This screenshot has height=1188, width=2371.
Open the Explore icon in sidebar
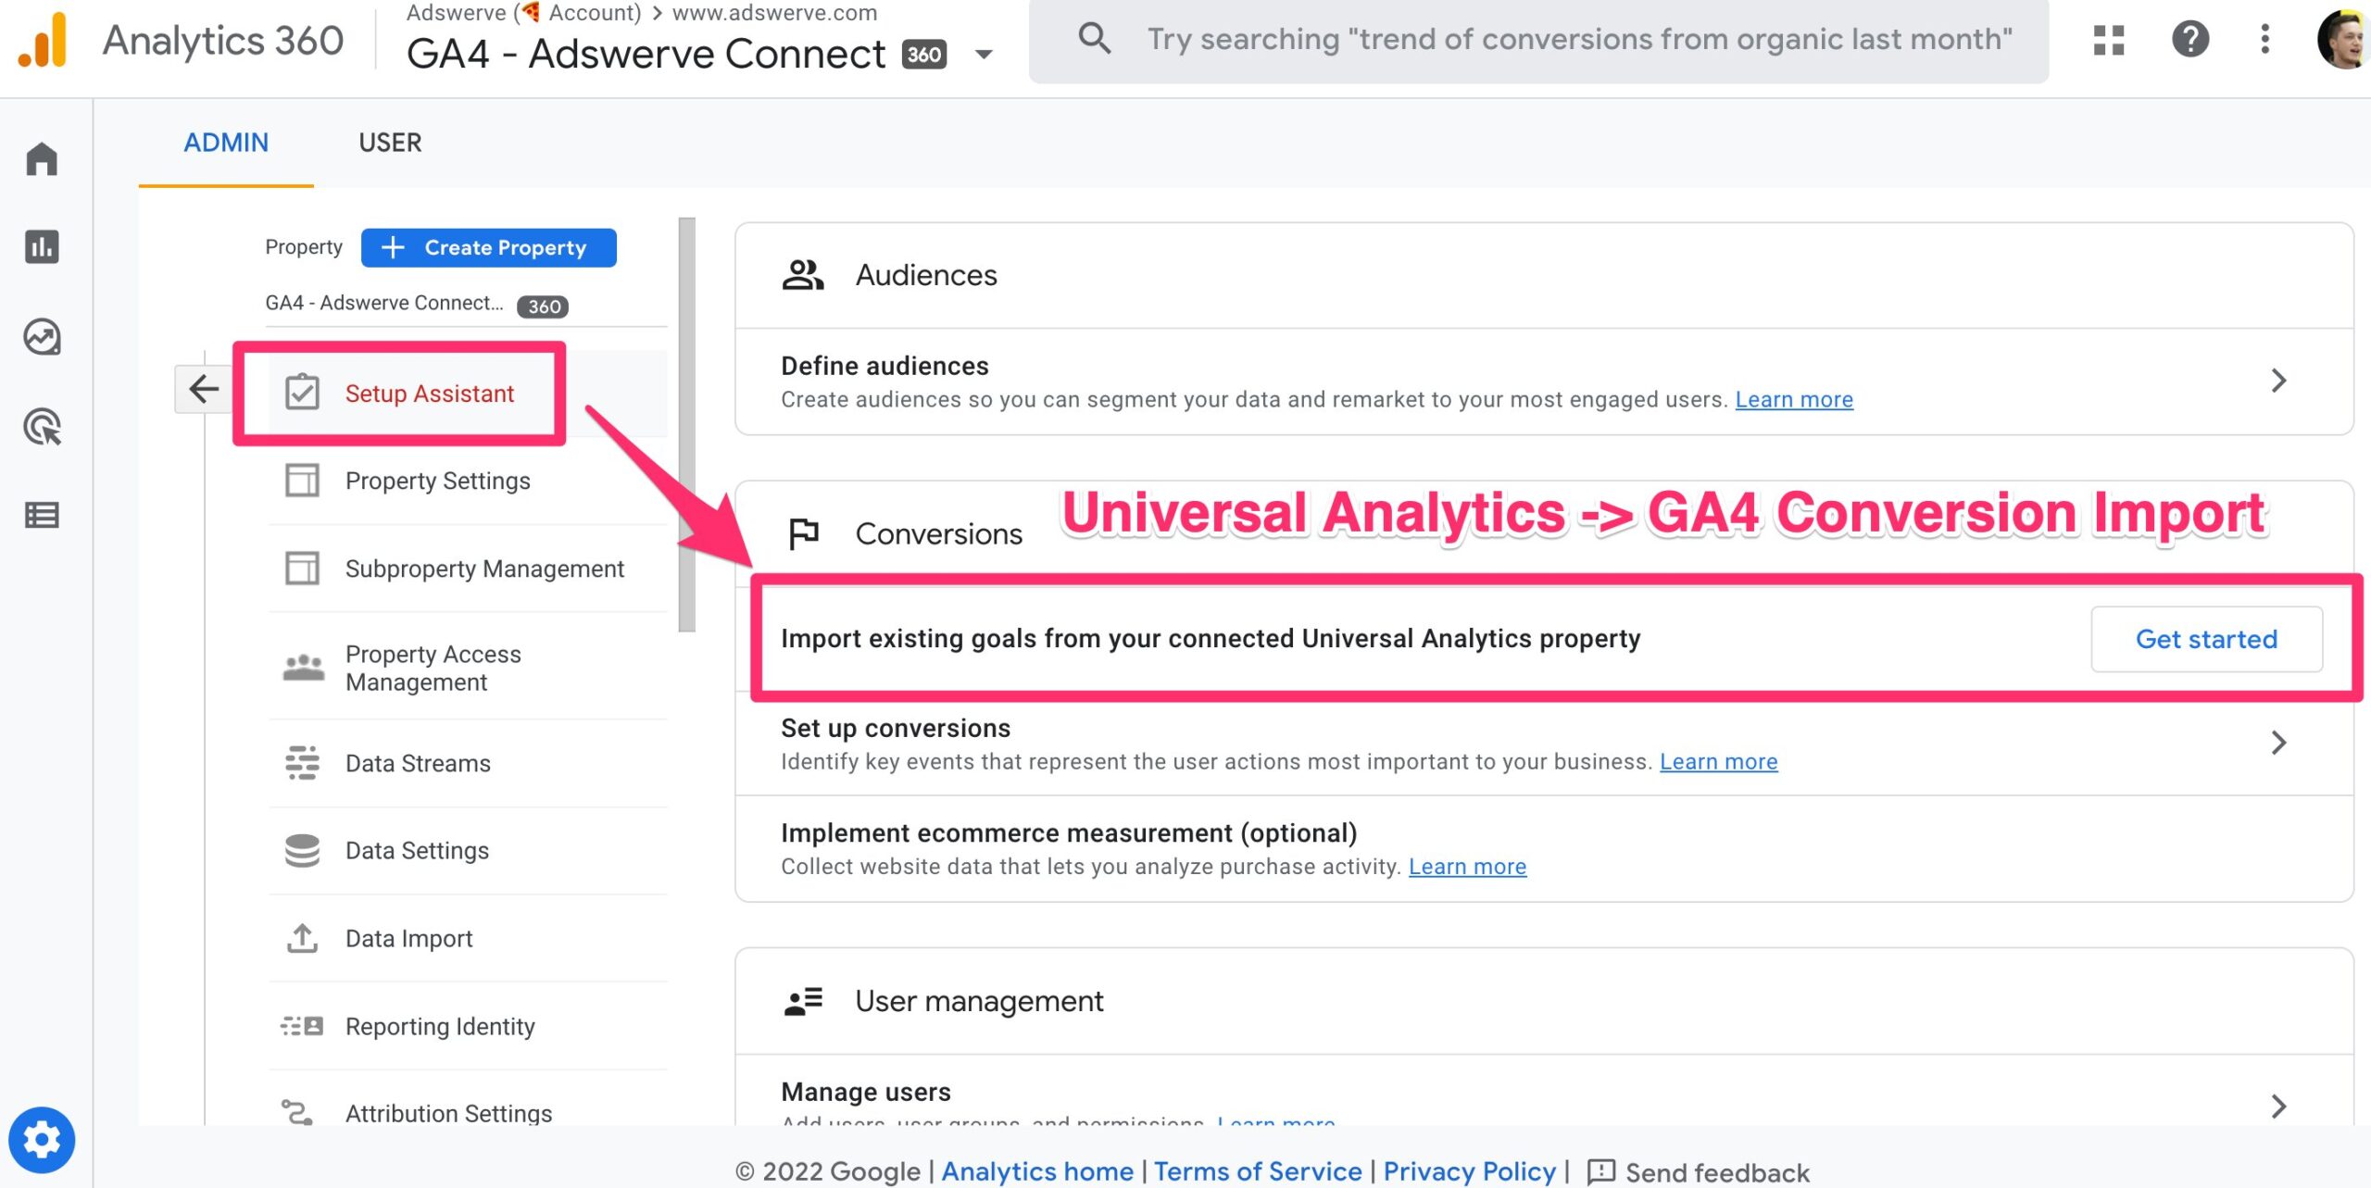tap(42, 337)
